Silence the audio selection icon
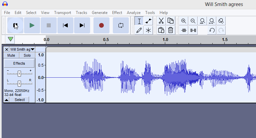The width and height of the screenshot is (256, 138). click(x=193, y=30)
